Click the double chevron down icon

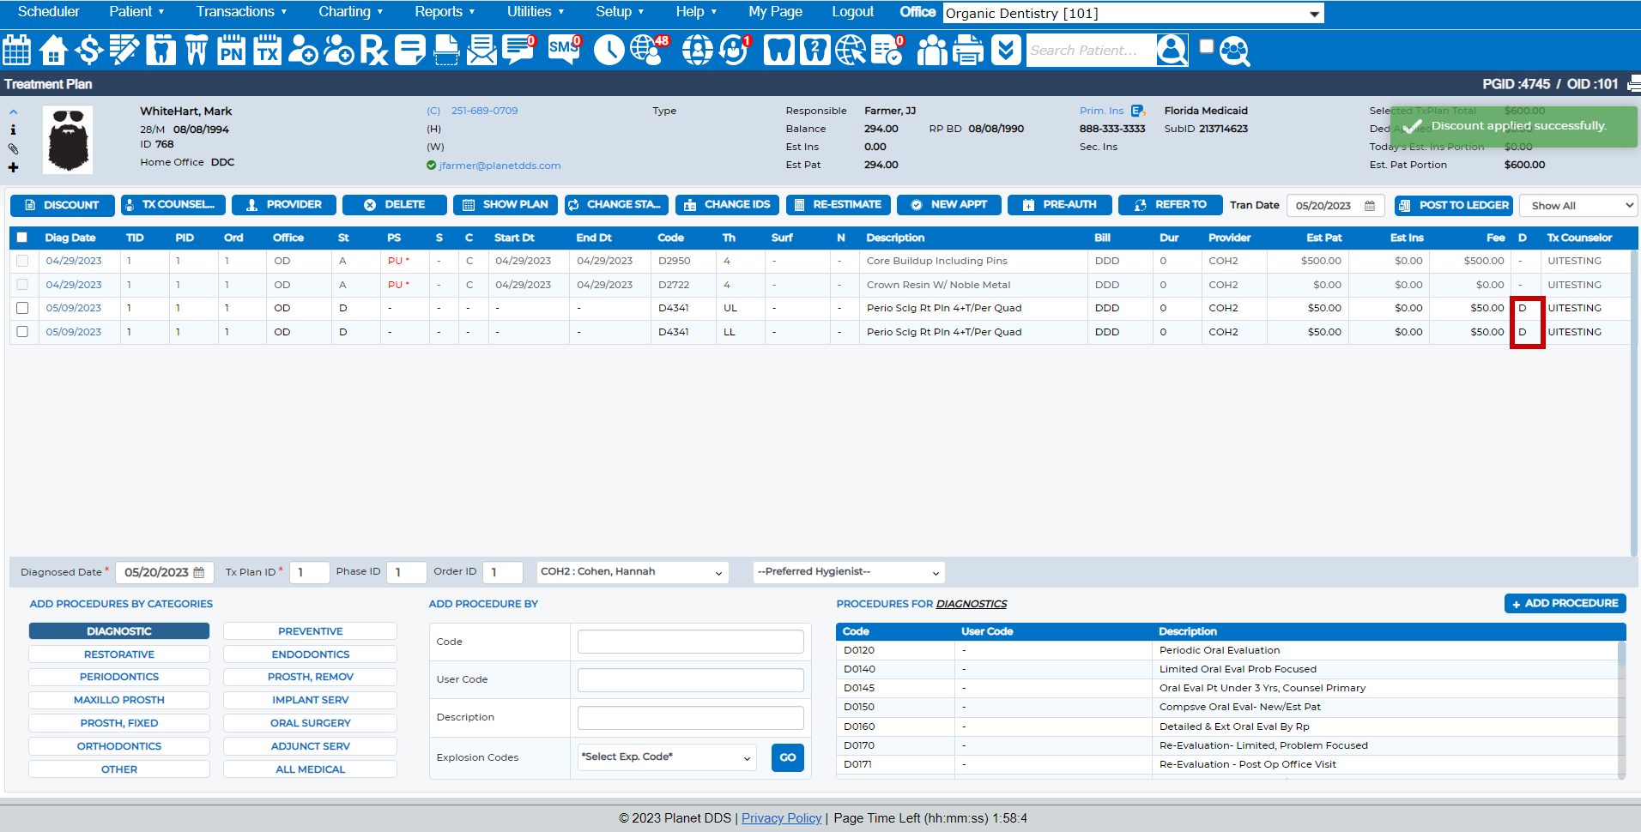click(x=1006, y=50)
